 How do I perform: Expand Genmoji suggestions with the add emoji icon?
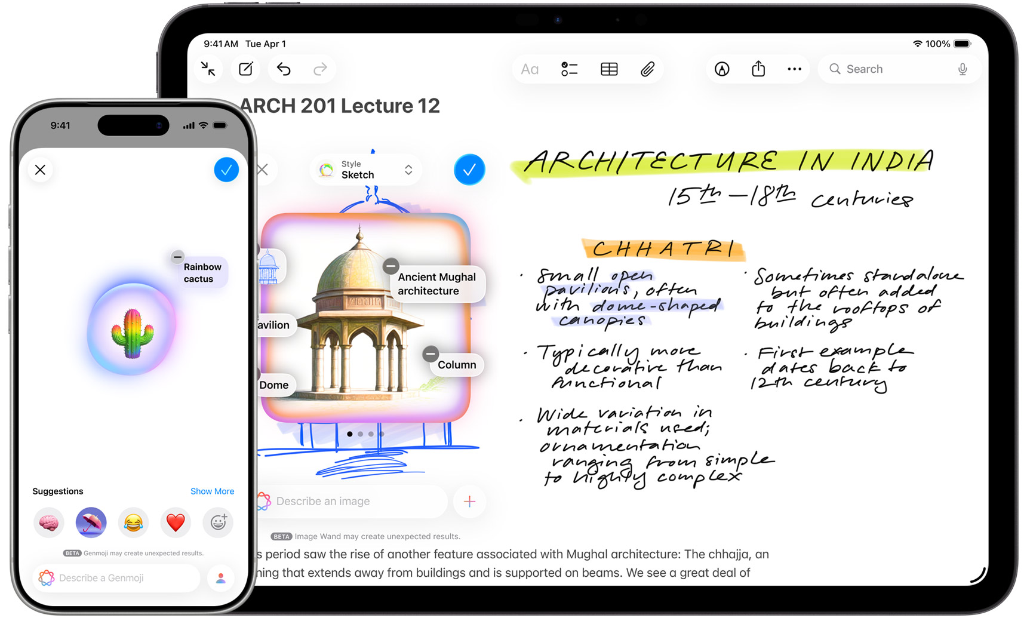point(217,522)
